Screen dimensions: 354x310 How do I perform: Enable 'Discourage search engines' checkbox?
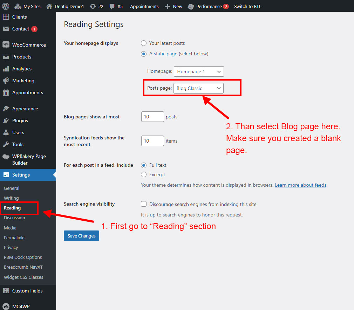click(144, 204)
